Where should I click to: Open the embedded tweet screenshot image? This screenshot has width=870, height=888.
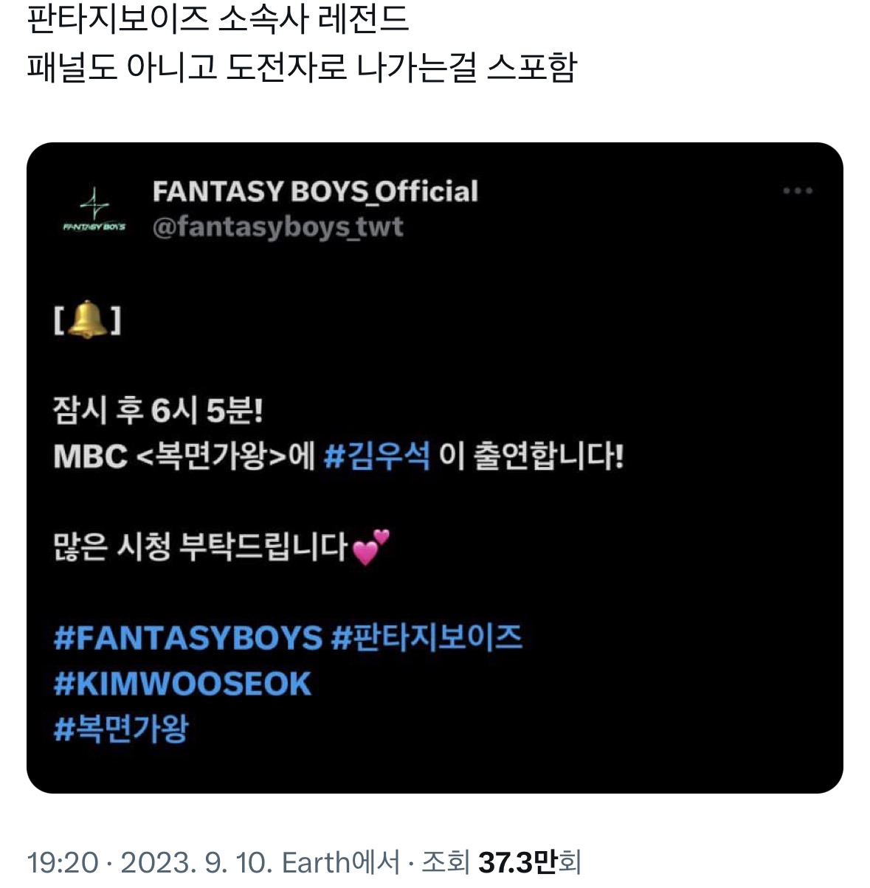435,468
